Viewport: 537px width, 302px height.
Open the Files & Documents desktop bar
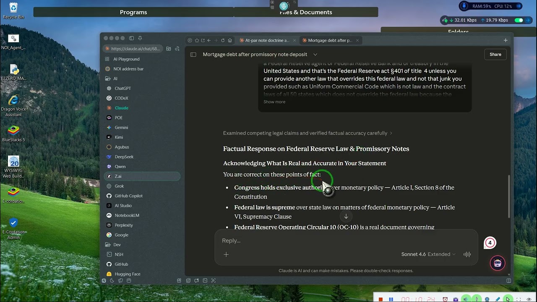(x=306, y=12)
